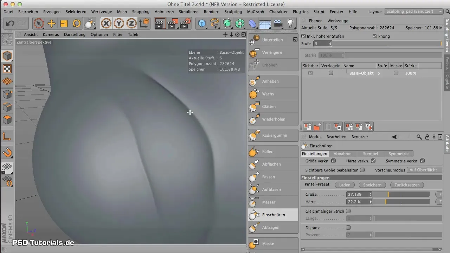Activate the Rotate tool

pos(77,24)
